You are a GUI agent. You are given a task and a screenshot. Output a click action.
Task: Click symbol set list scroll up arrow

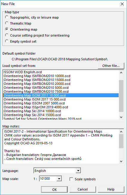tap(121, 73)
